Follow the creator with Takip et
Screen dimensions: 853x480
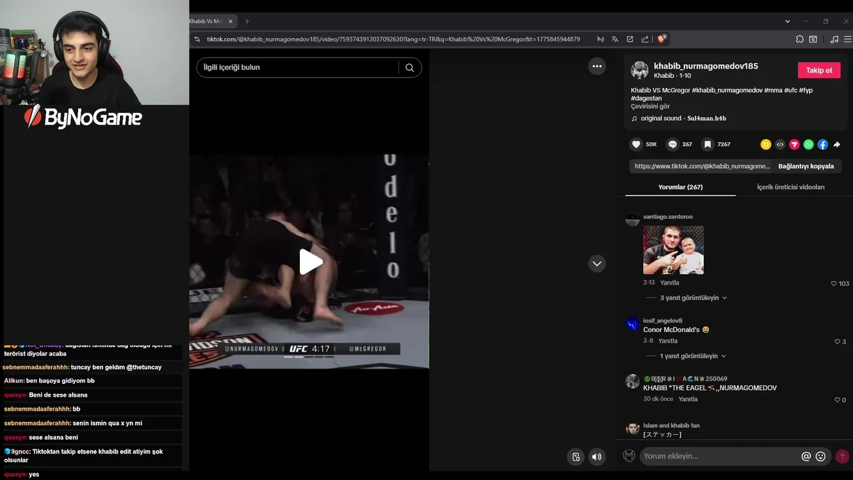[x=819, y=70]
